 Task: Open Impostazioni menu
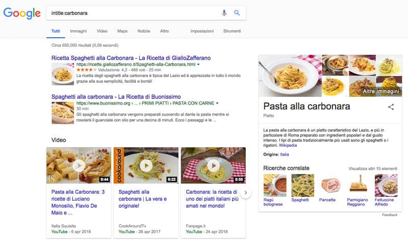tap(202, 31)
